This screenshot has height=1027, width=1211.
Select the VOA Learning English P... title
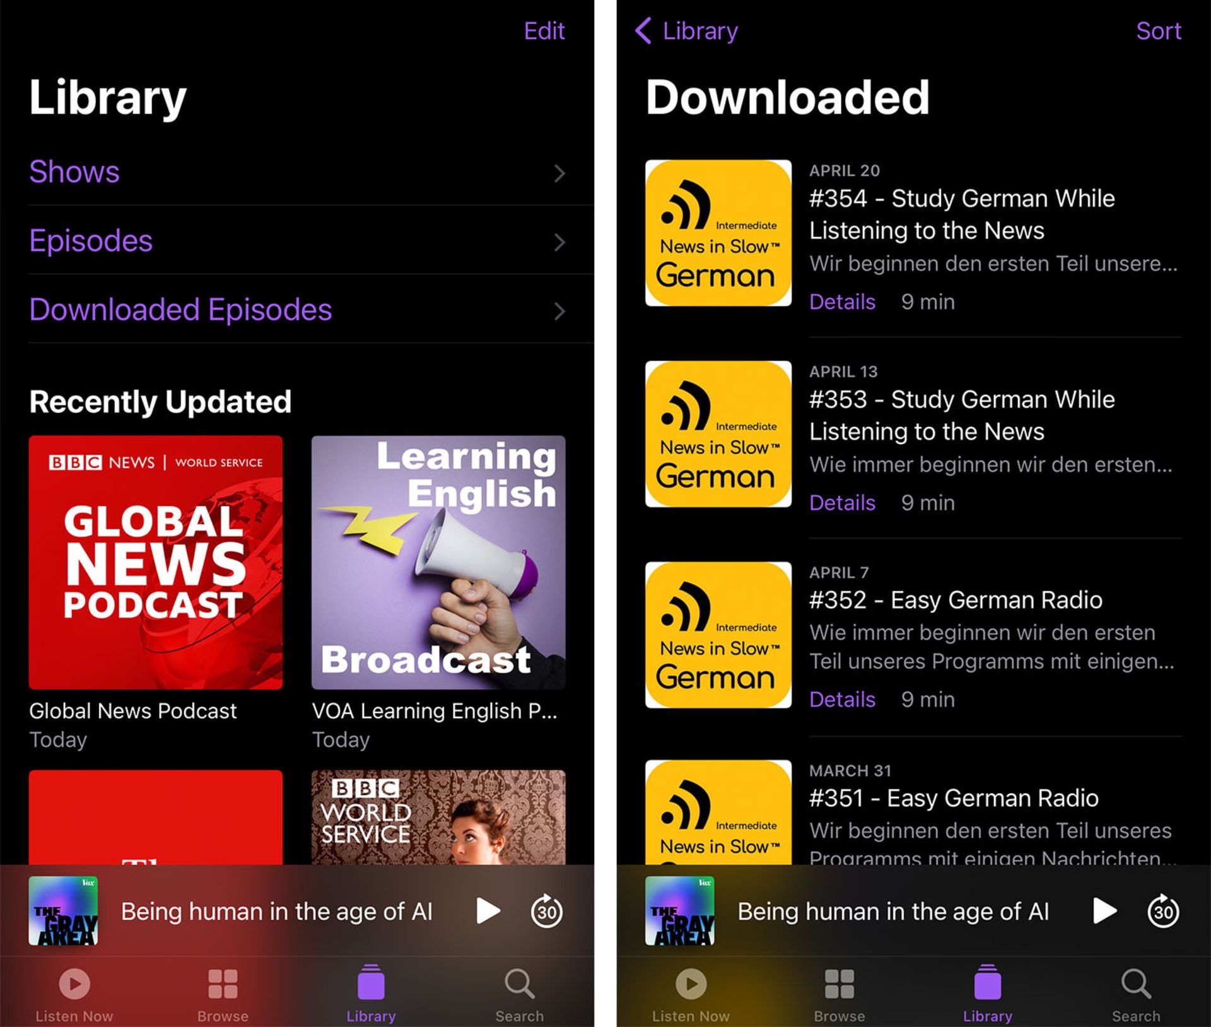(x=435, y=711)
